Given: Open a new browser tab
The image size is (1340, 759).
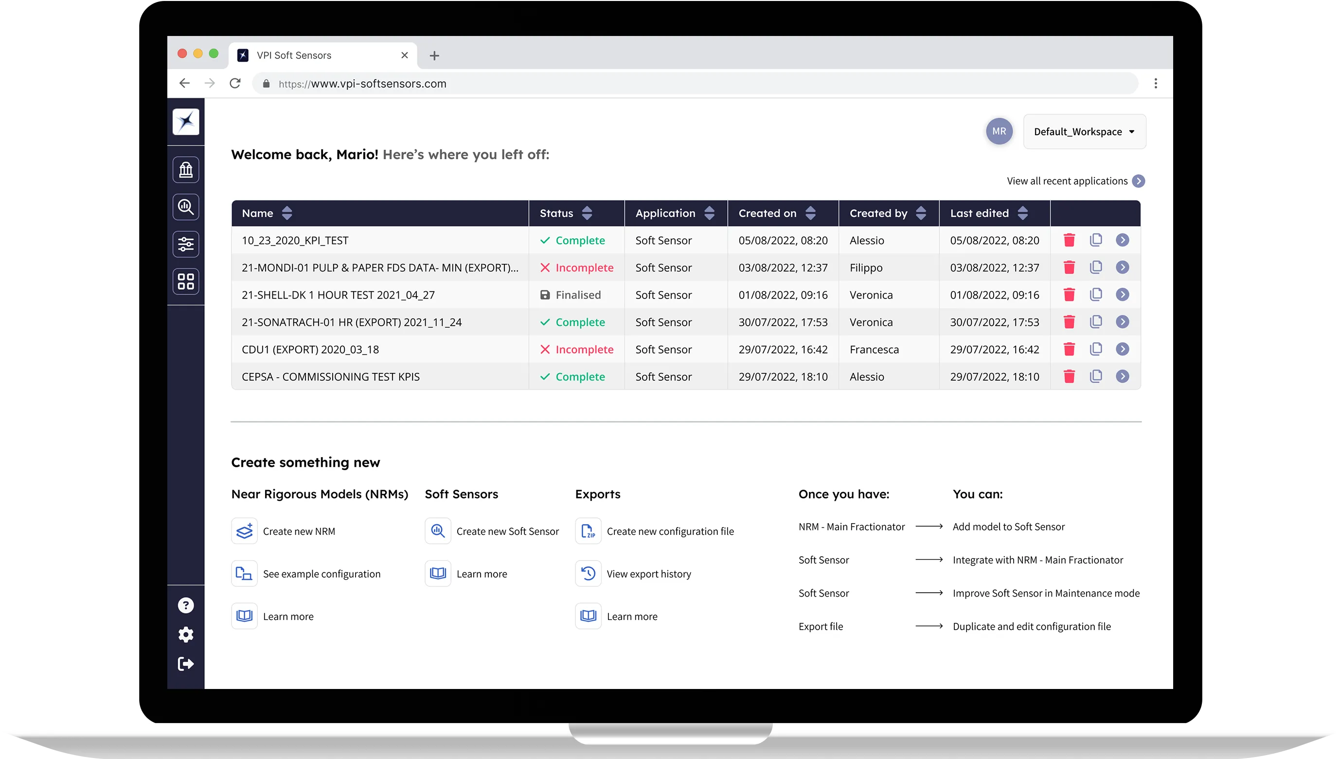Looking at the screenshot, I should click(434, 56).
